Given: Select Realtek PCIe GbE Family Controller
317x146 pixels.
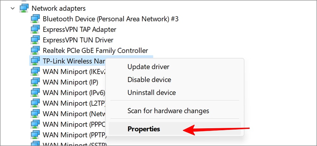Looking at the screenshot, I should coord(95,50).
